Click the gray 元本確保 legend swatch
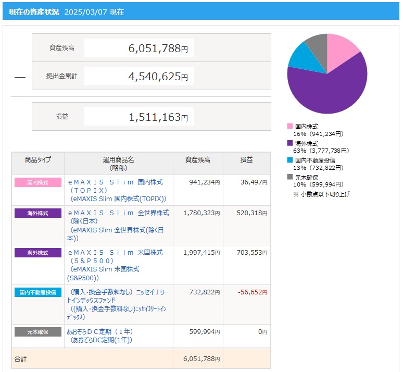Screen dimensions: 403x372 pos(290,177)
